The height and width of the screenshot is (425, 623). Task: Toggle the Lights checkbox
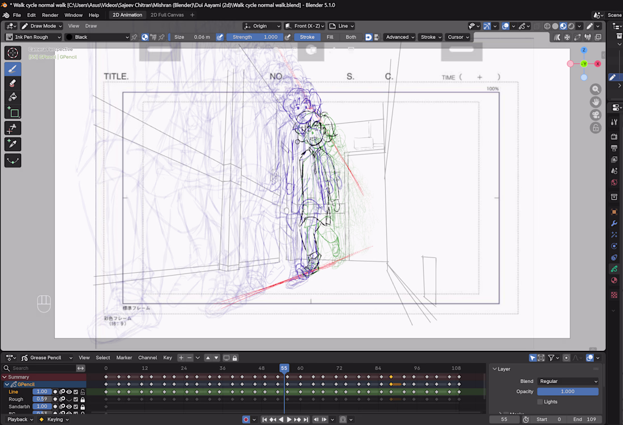[x=540, y=402]
